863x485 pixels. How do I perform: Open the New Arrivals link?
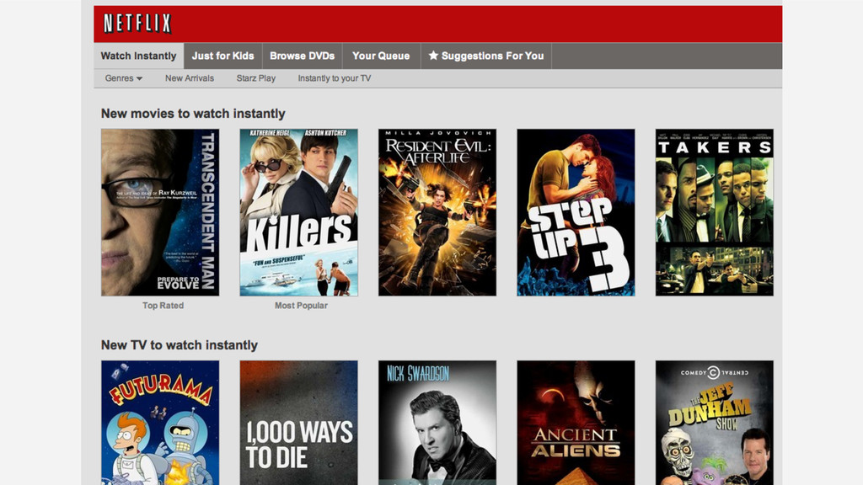point(190,78)
